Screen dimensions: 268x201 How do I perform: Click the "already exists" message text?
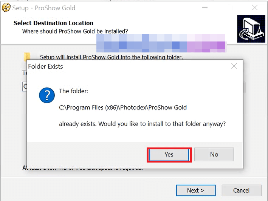142,124
